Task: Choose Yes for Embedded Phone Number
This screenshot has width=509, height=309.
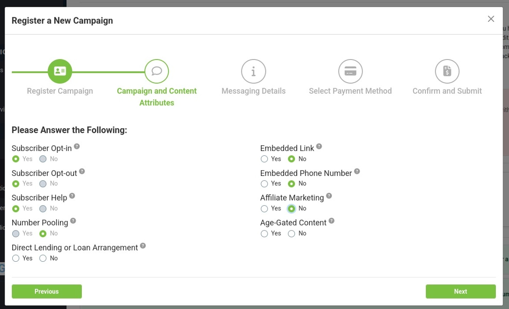Action: [x=264, y=184]
